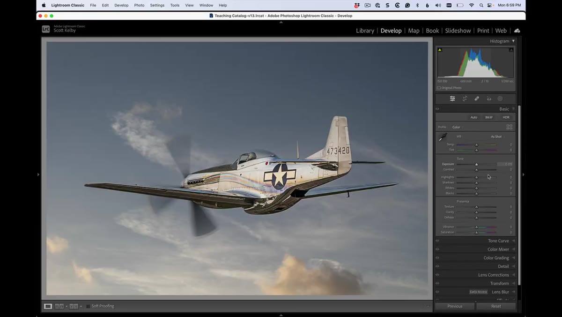Switch to the Library module

(x=365, y=30)
